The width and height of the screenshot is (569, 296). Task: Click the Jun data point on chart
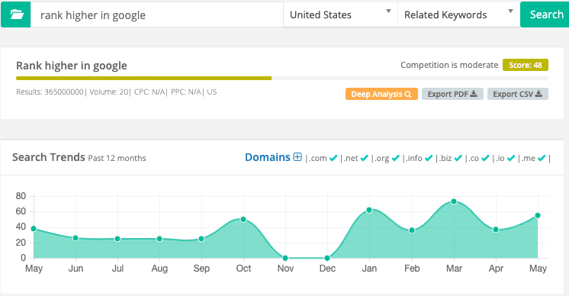point(76,238)
